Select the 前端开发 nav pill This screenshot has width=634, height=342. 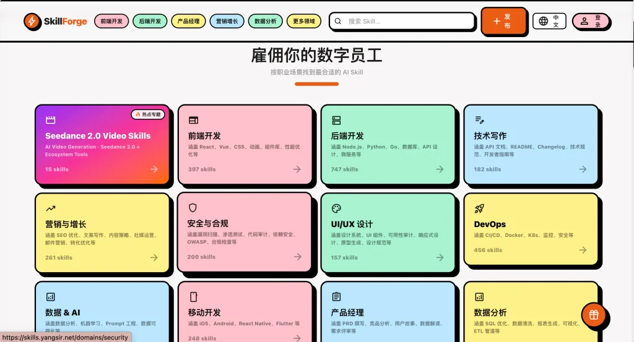pyautogui.click(x=111, y=22)
